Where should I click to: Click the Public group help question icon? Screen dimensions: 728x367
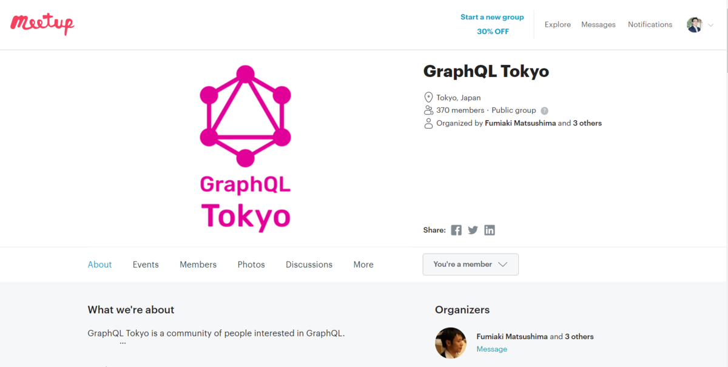point(544,110)
